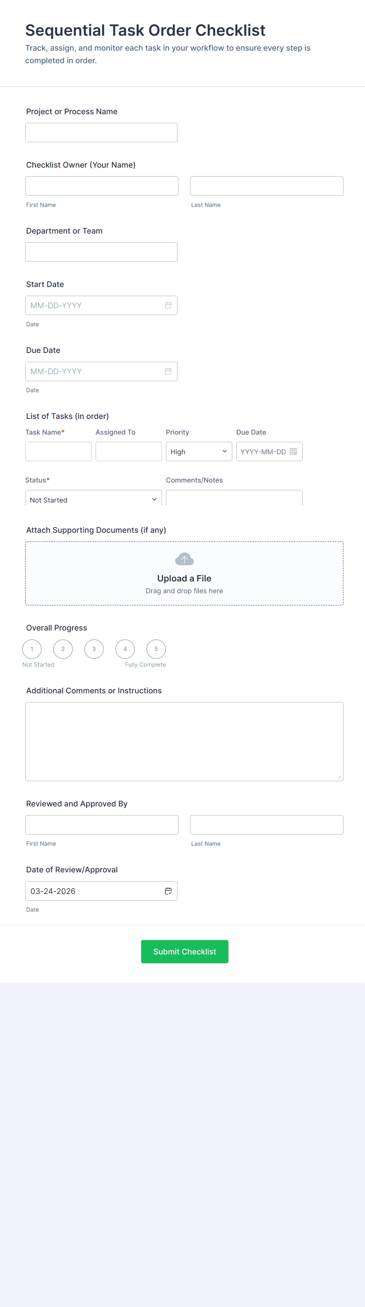Set Overall Progress rating to 4
The width and height of the screenshot is (365, 1307).
[125, 649]
